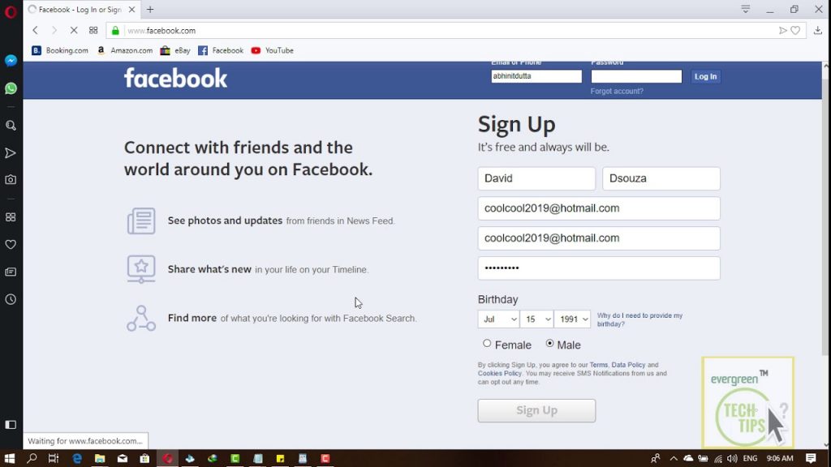Open a new tab with plus button
The width and height of the screenshot is (831, 467).
[150, 10]
